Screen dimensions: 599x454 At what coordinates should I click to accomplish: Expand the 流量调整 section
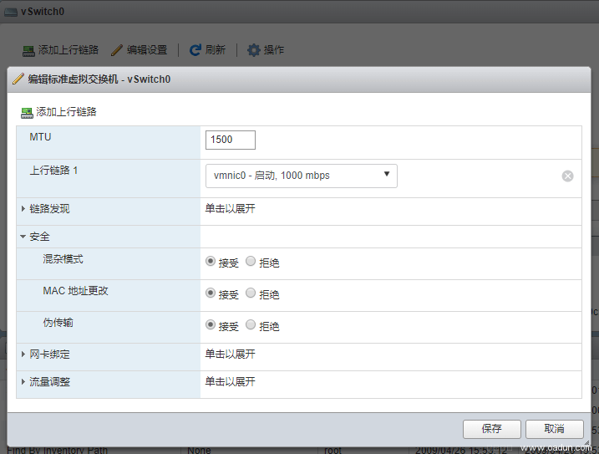tap(23, 382)
